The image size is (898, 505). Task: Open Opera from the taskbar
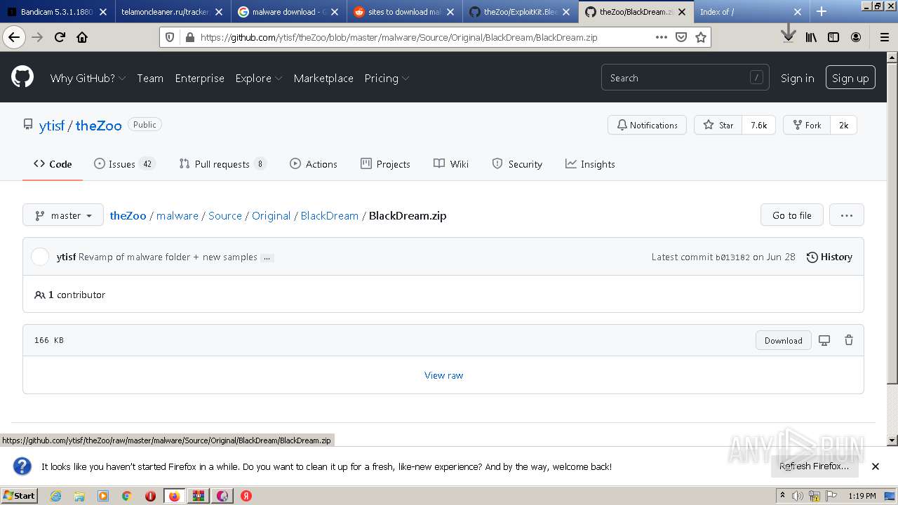(150, 496)
